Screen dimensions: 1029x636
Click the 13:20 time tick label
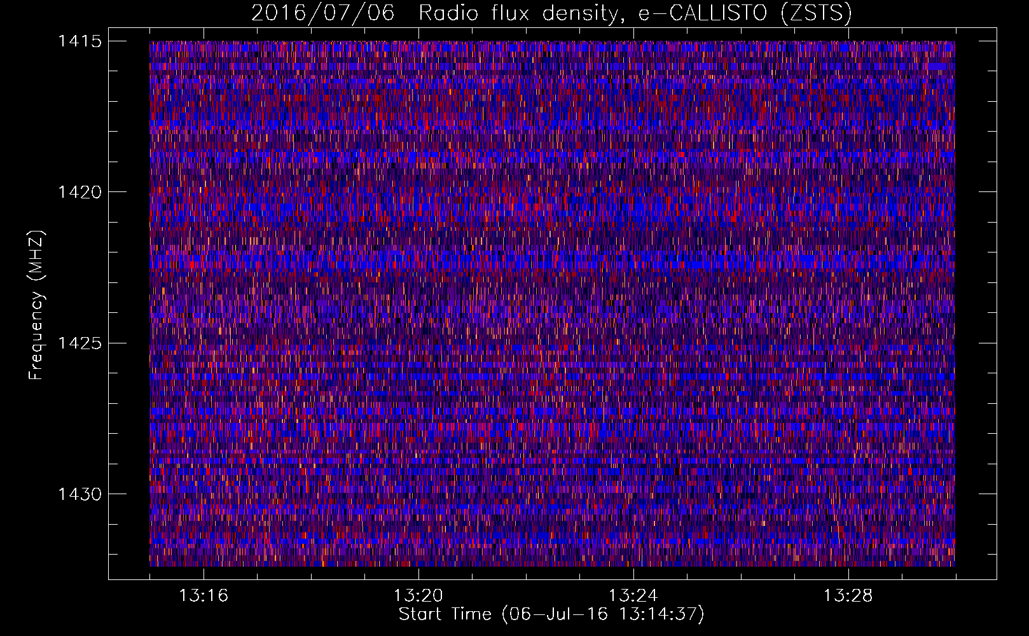418,596
